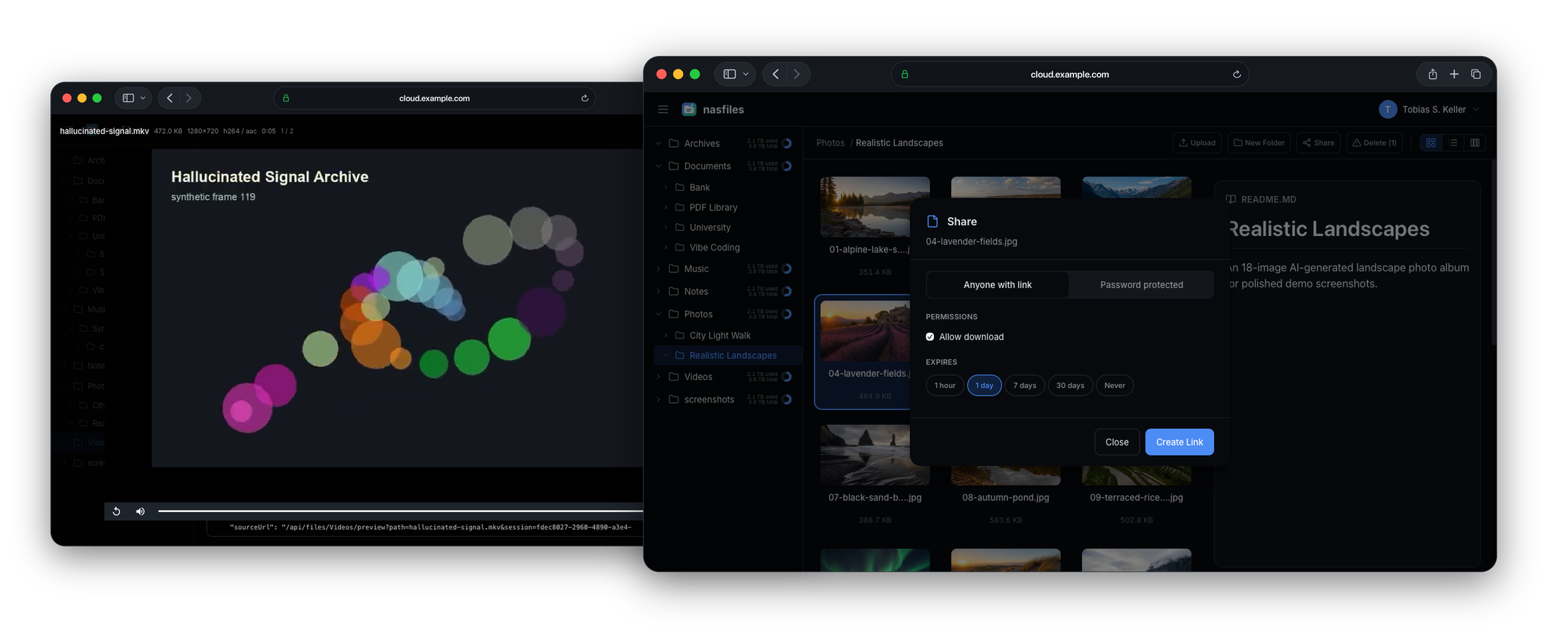
Task: Choose 7 days expiry option
Action: 1025,385
